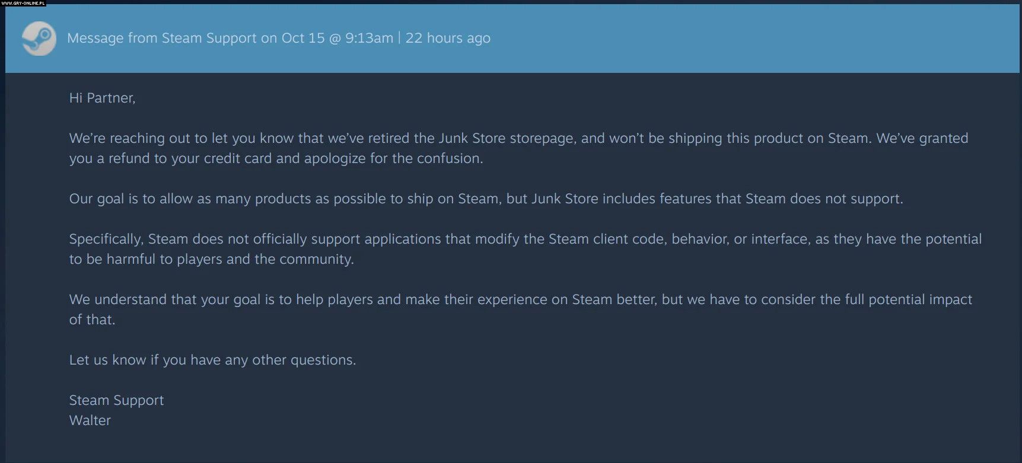This screenshot has height=463, width=1022.
Task: Click the Steam logo avatar icon
Action: click(39, 39)
